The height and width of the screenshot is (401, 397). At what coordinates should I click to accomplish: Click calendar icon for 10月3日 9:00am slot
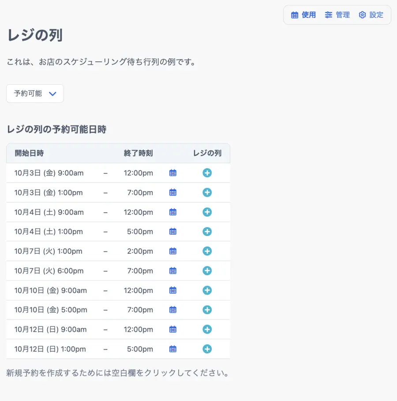(173, 173)
